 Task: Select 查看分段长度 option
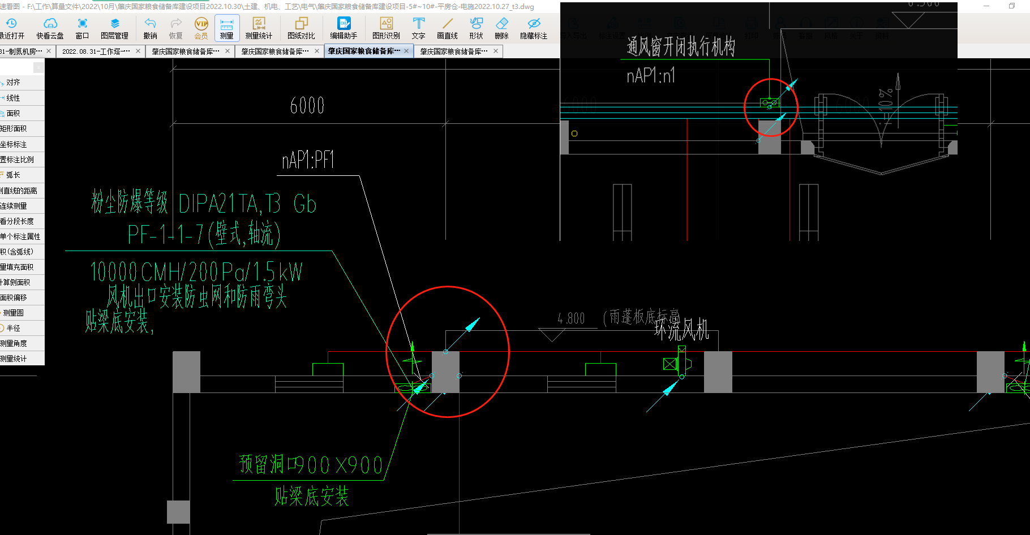pos(22,221)
